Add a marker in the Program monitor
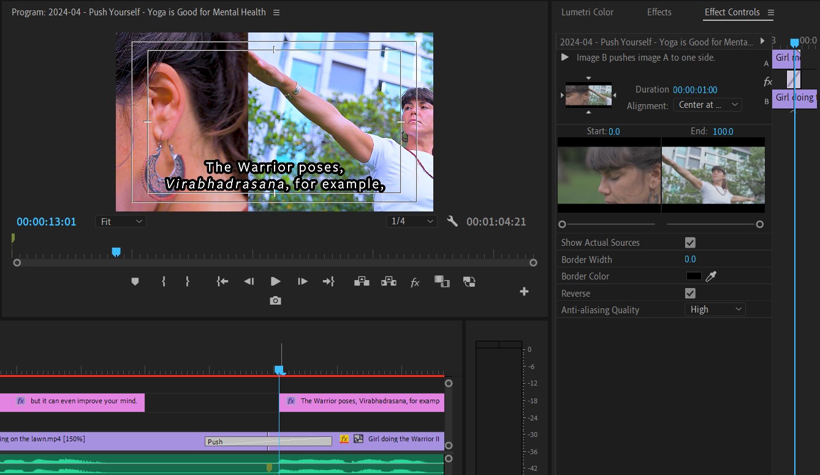 135,281
